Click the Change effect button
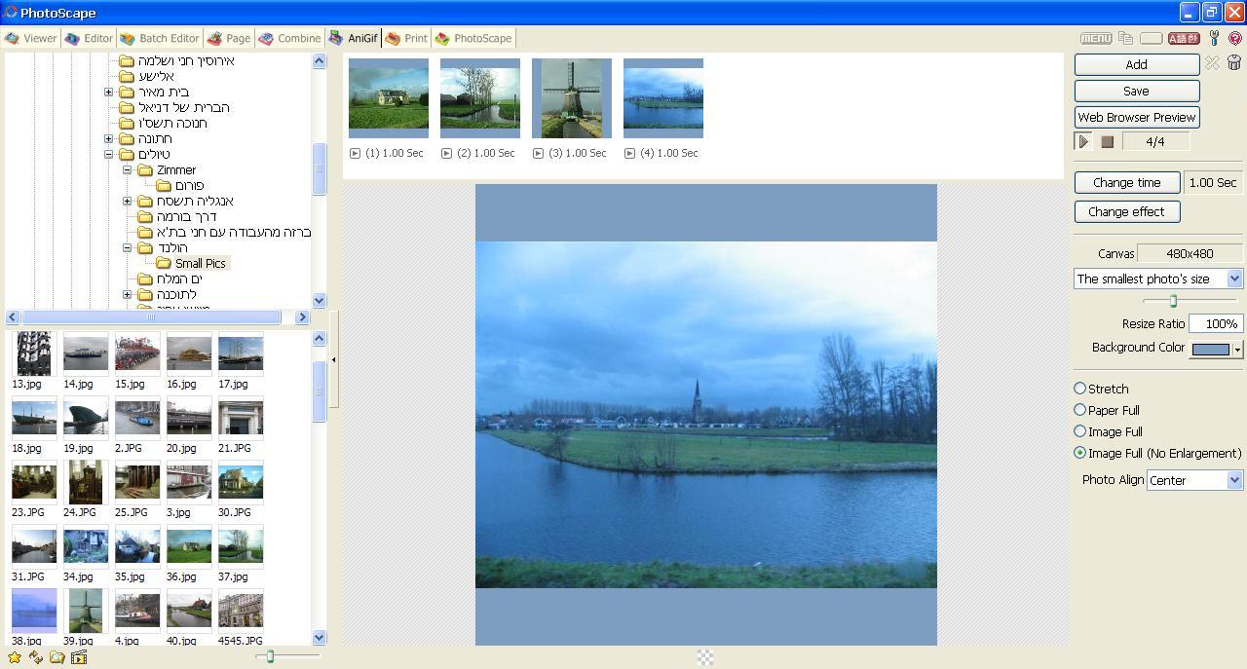 [x=1127, y=211]
